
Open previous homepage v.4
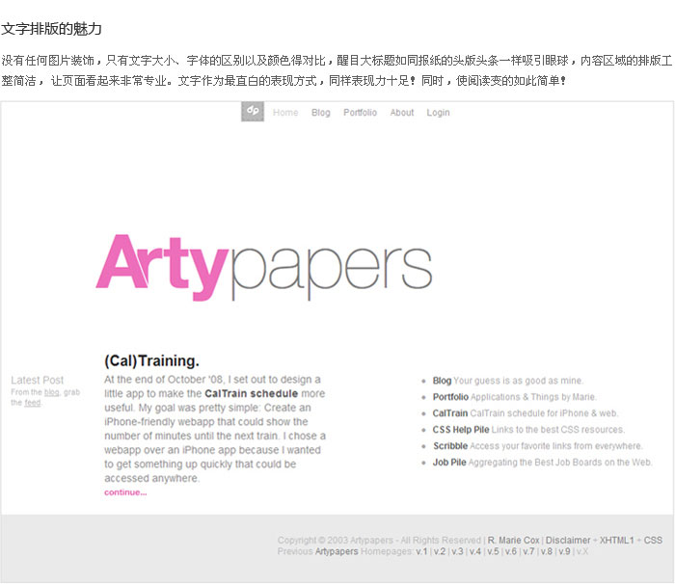tap(475, 551)
